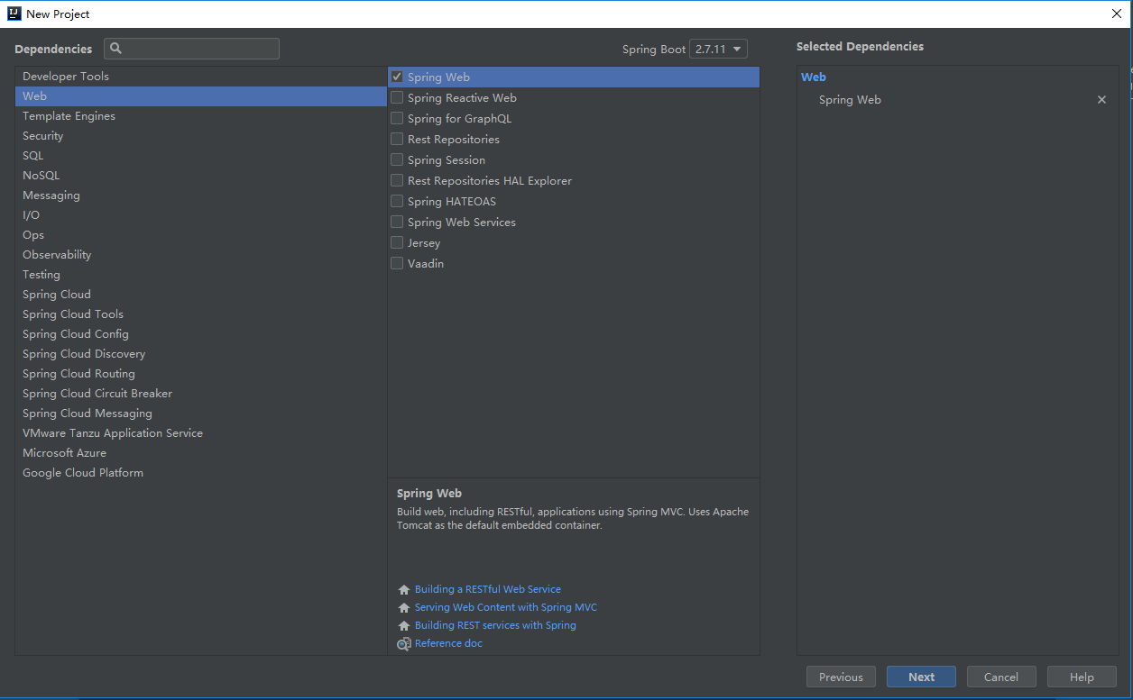1133x700 pixels.
Task: Select the Security category
Action: (x=43, y=136)
